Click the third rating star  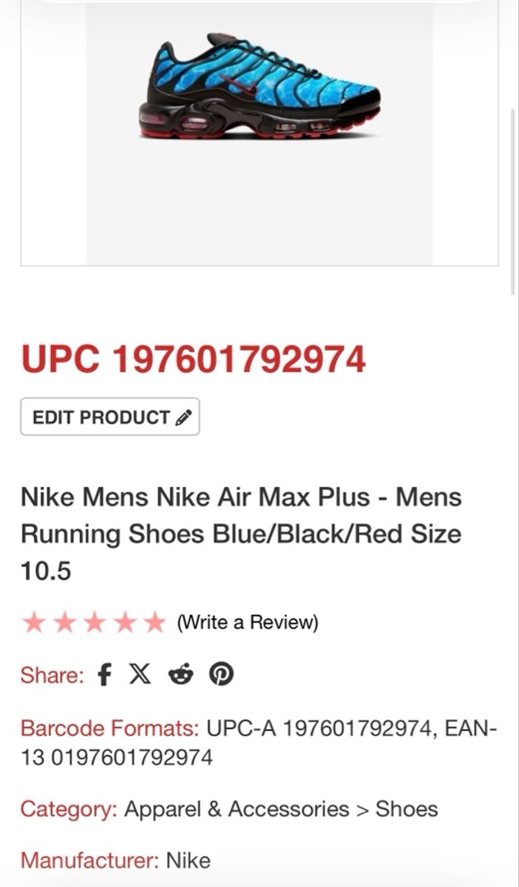coord(94,622)
